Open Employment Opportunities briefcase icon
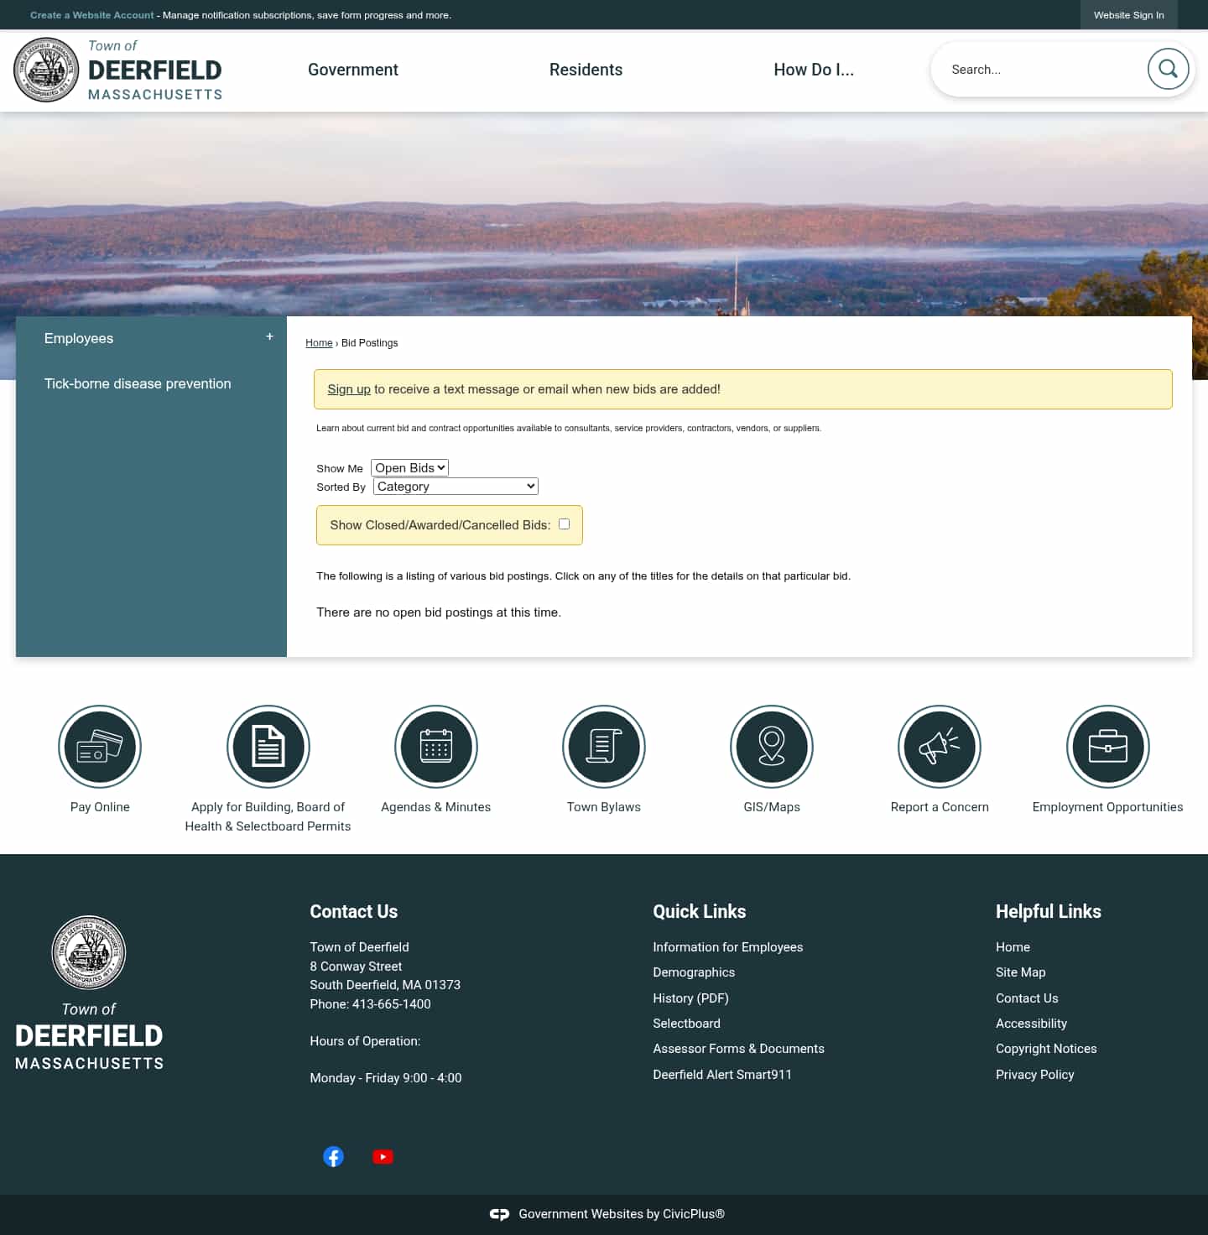The image size is (1208, 1235). pos(1107,747)
